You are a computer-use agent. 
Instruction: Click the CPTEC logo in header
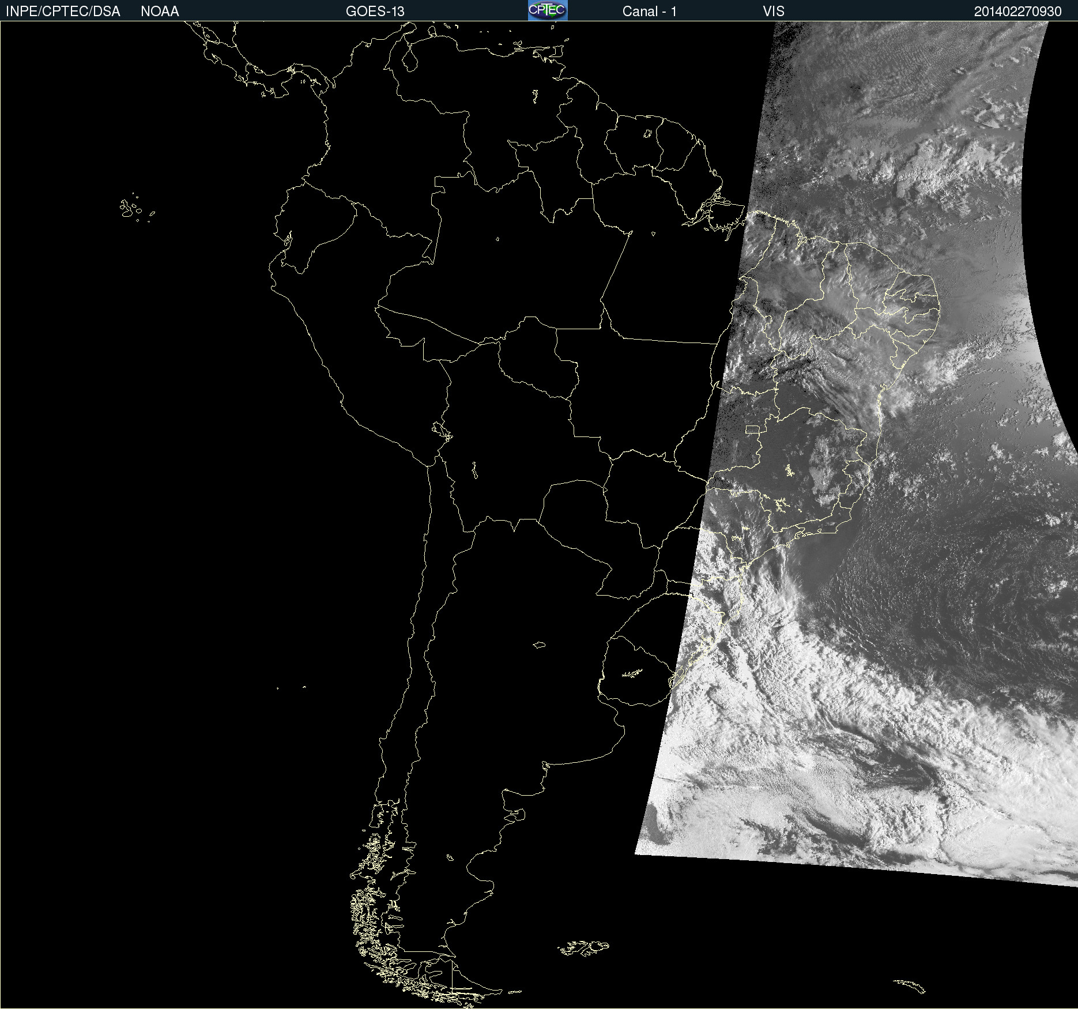tap(548, 10)
